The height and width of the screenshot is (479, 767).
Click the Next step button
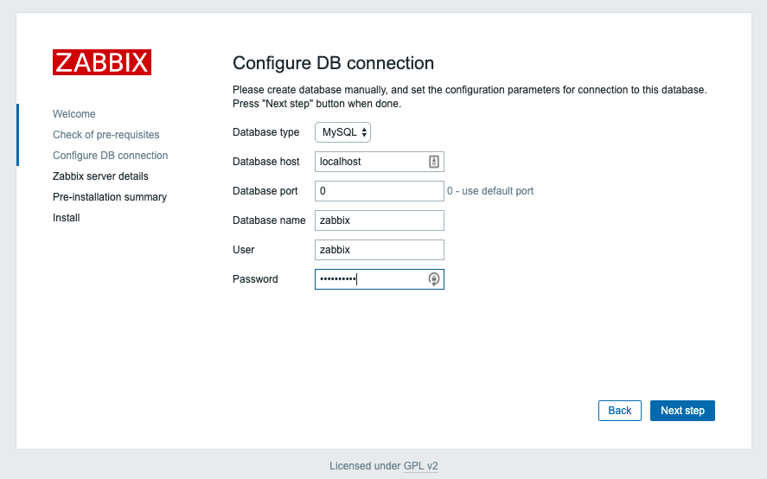tap(682, 411)
